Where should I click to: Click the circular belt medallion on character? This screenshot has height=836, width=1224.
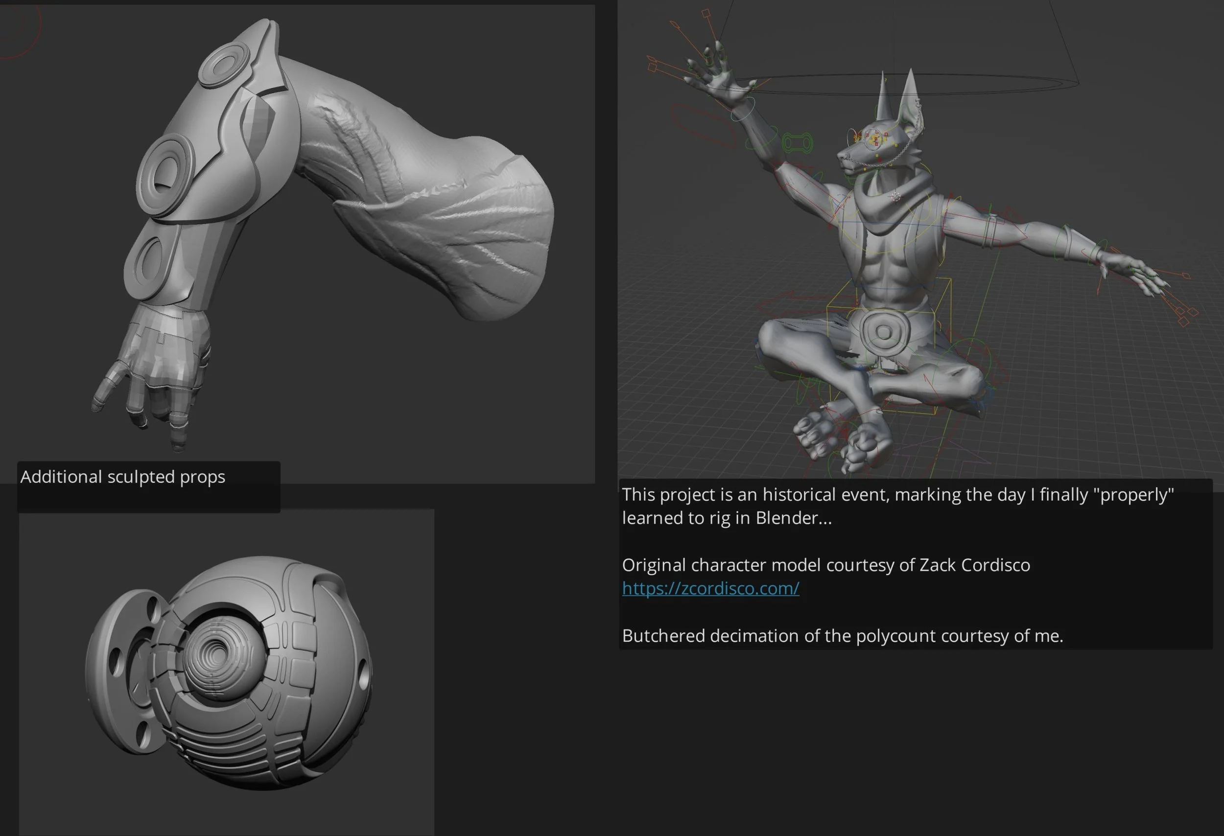[x=884, y=332]
